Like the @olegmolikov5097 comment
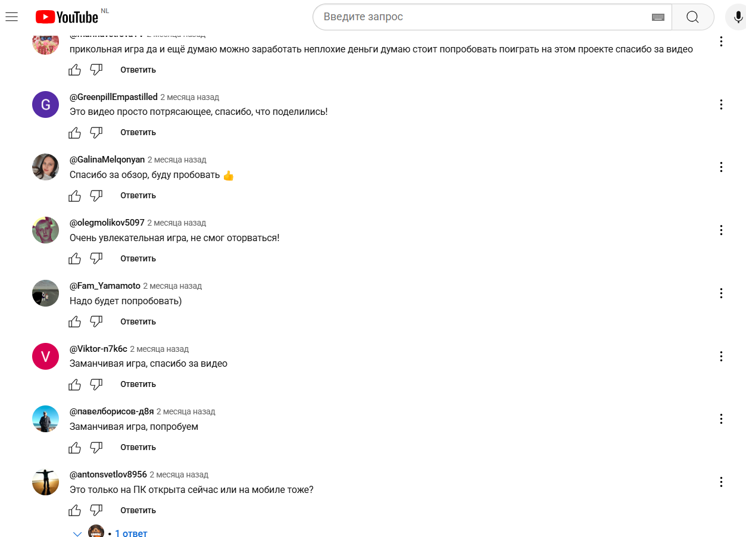The image size is (746, 537). pos(75,258)
